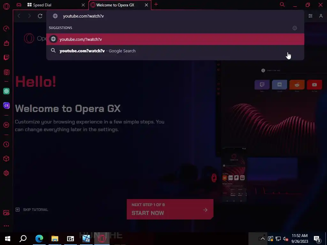
Task: Click the globe icon in address bar
Action: [x=55, y=16]
